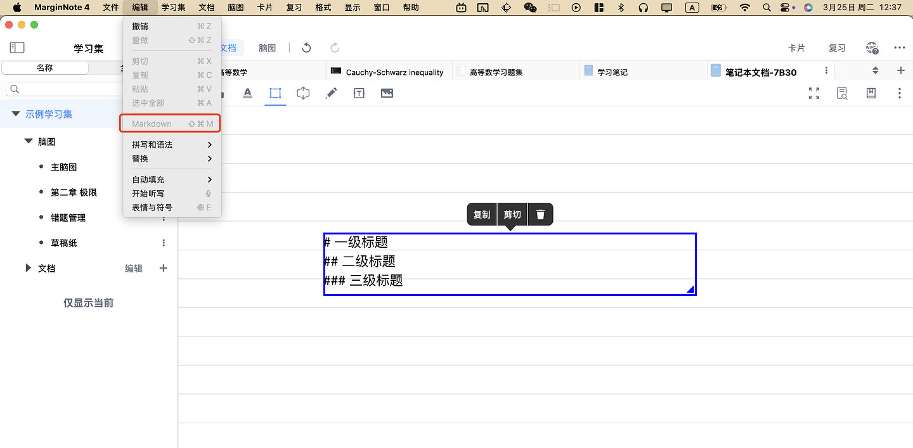
Task: Open Siri from the menu bar
Action: [x=808, y=8]
